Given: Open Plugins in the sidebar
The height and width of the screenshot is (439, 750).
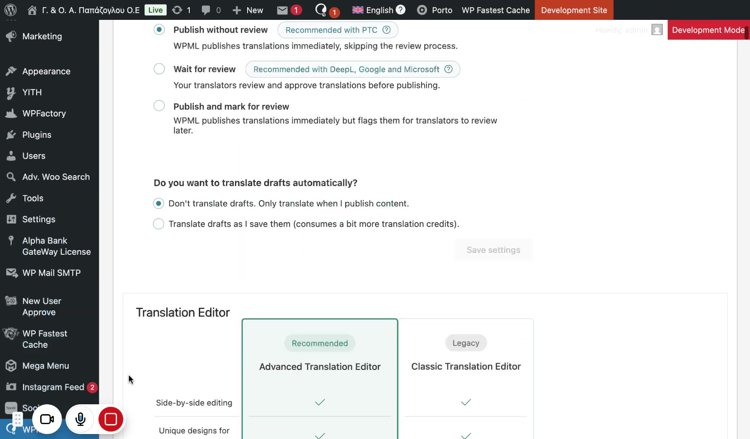Looking at the screenshot, I should (37, 135).
